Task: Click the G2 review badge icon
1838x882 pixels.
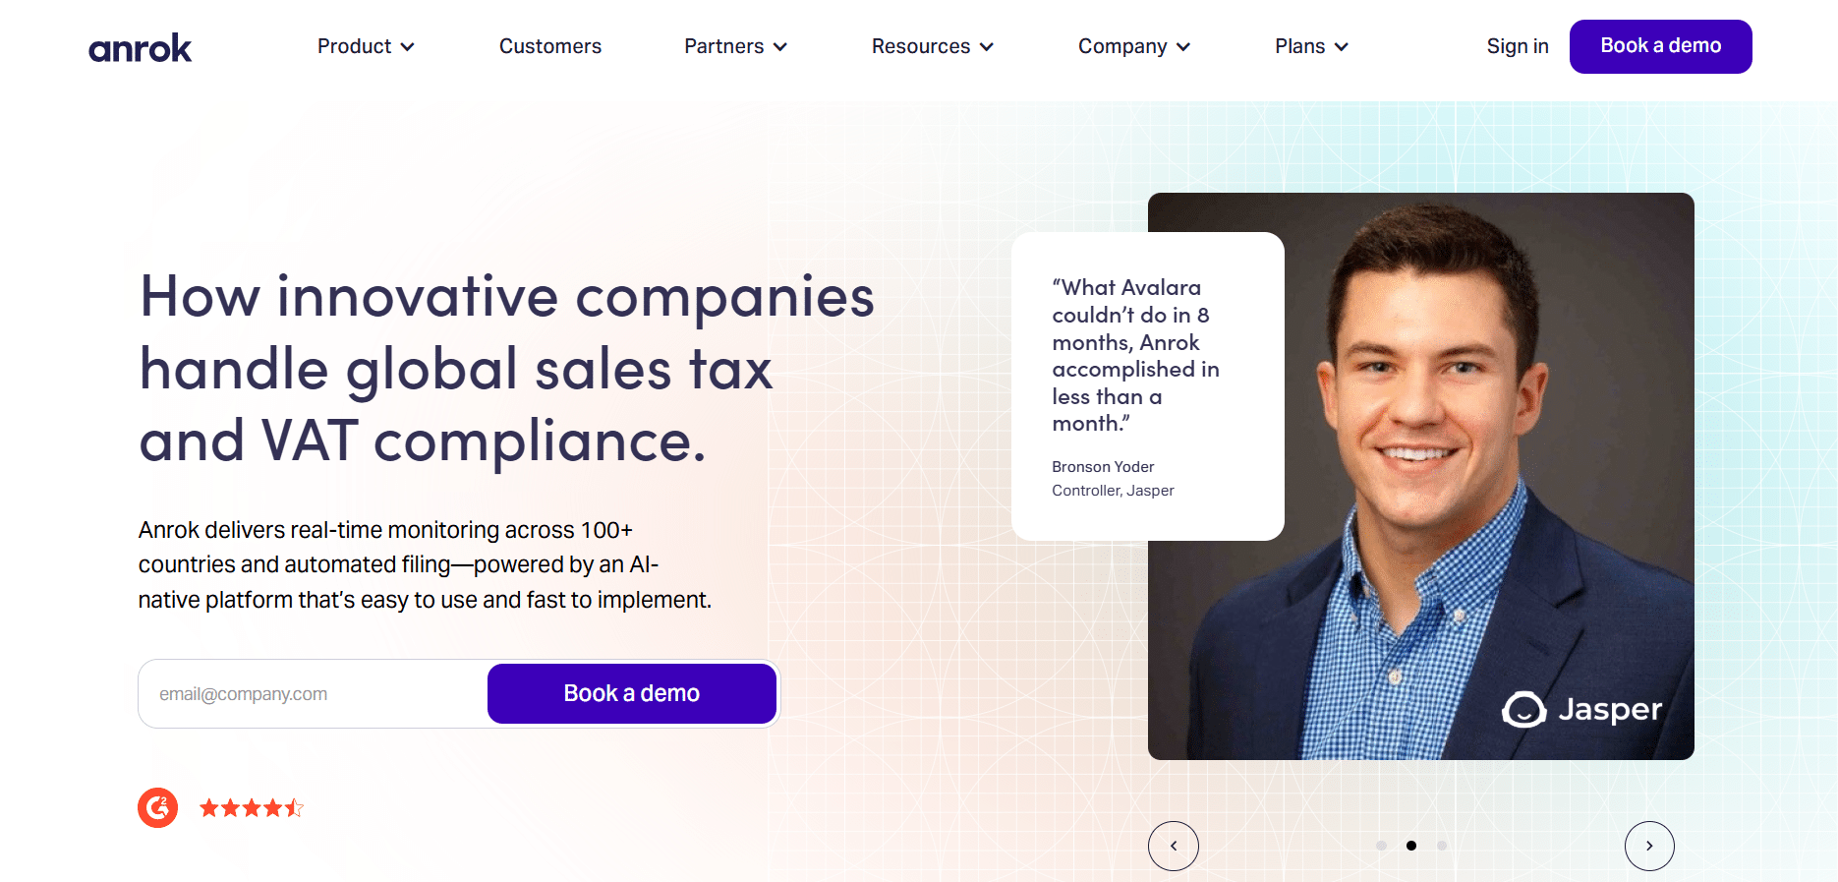Action: click(157, 808)
